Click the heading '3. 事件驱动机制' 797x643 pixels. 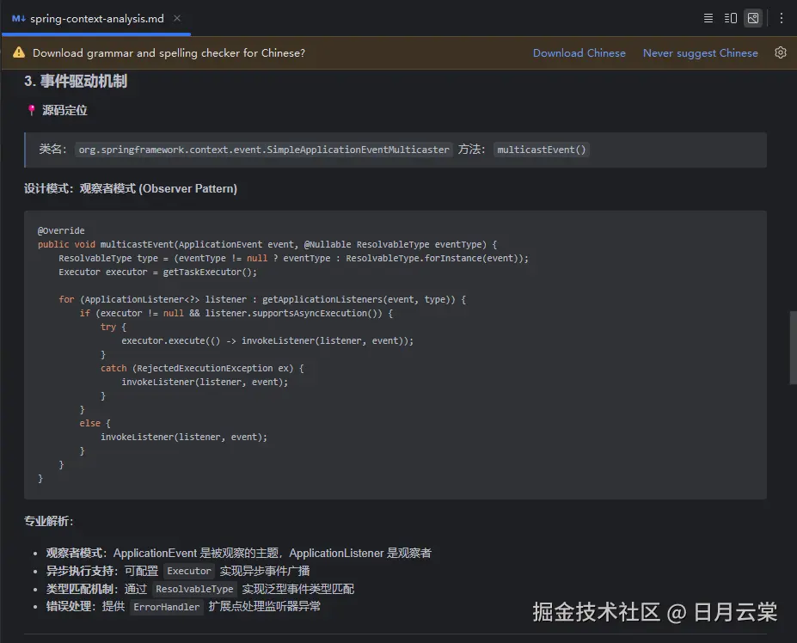point(75,82)
